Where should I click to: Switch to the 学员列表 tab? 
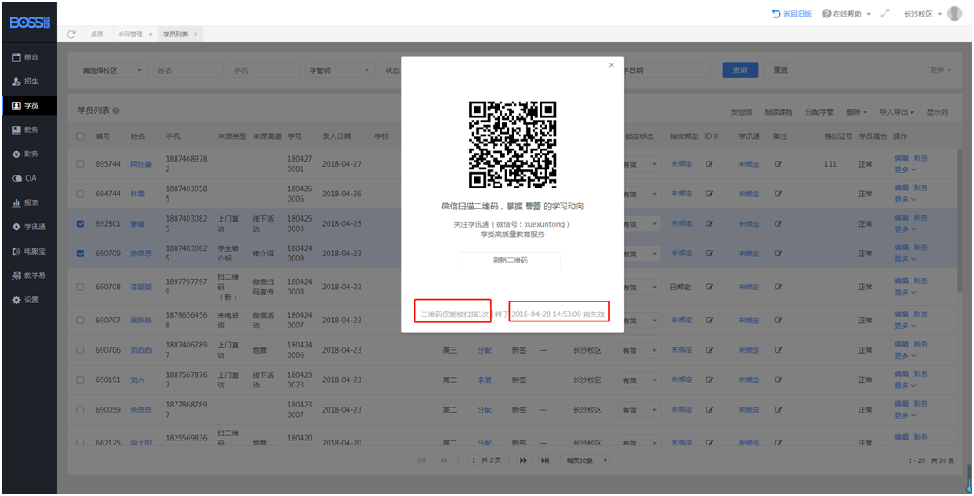pos(176,35)
